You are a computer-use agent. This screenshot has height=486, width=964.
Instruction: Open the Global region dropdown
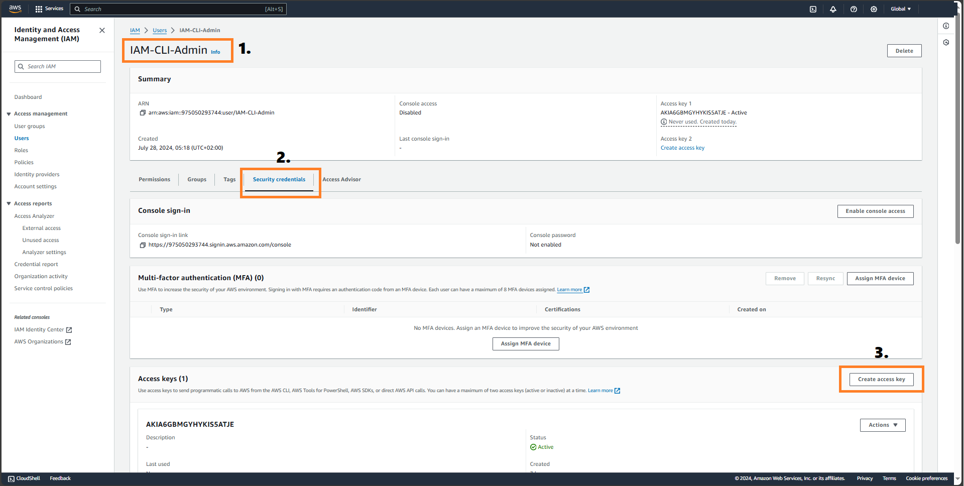click(901, 9)
